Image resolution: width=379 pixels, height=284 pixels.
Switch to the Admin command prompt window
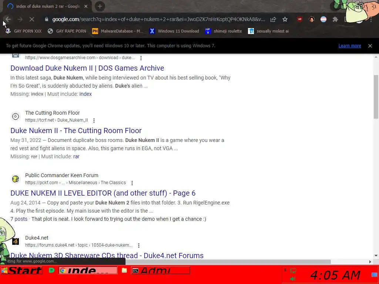click(161, 270)
